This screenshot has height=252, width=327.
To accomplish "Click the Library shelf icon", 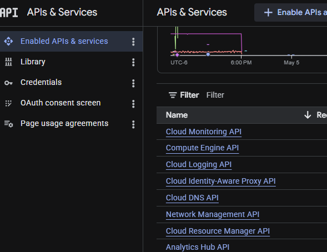I will click(x=8, y=62).
